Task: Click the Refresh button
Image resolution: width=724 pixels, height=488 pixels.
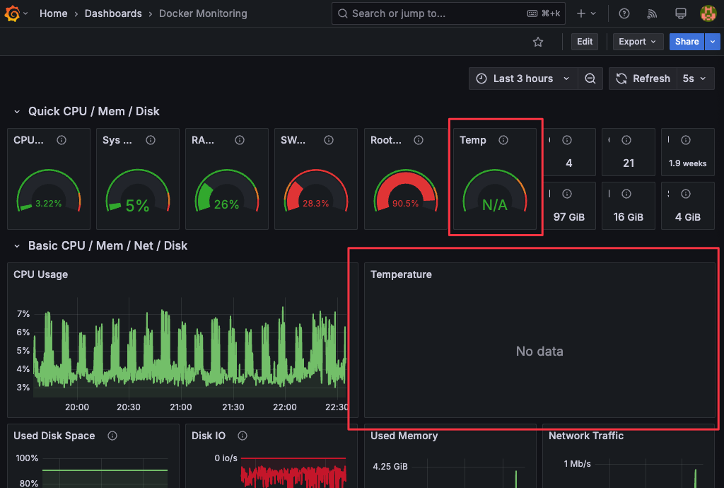Action: [x=643, y=79]
